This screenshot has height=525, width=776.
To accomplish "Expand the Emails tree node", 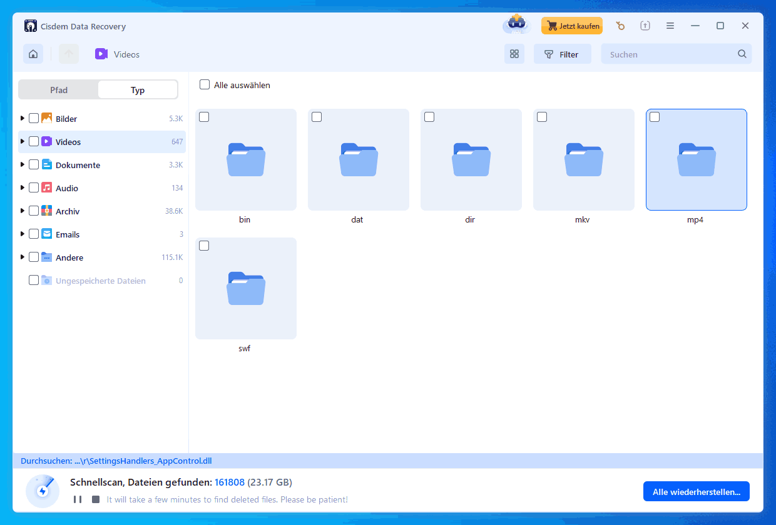I will pyautogui.click(x=23, y=234).
